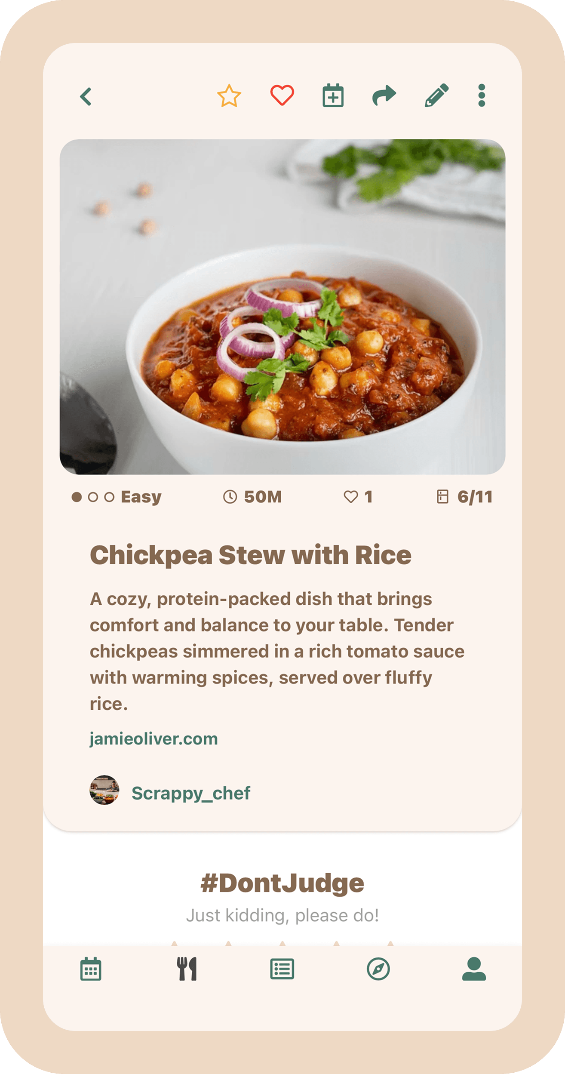Open the three-dot overflow menu
Viewport: 565px width, 1074px height.
tap(482, 95)
